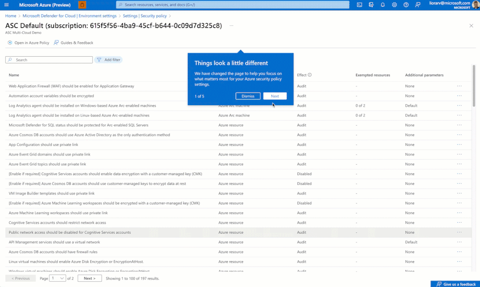Click the orange preview bug icon
480x287 pixels.
click(82, 5)
